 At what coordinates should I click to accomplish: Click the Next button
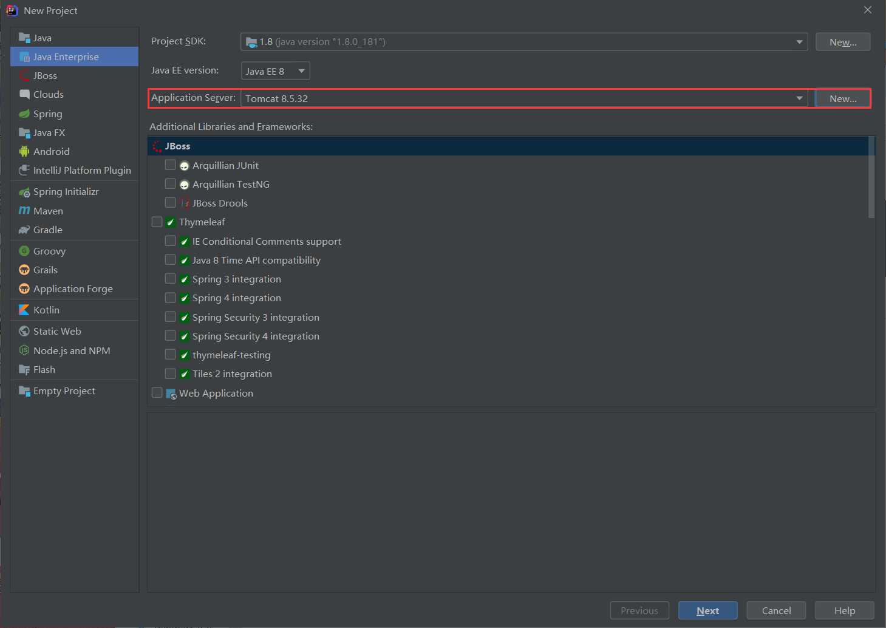[x=708, y=610]
